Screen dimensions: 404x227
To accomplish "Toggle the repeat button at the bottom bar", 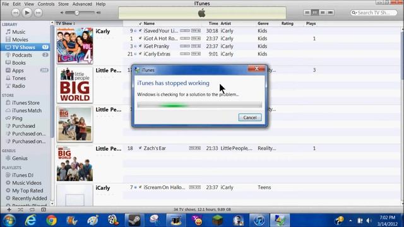I will point(32,210).
